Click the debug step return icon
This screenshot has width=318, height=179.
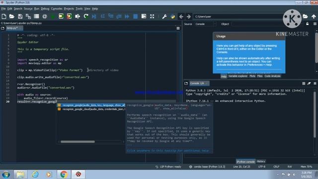(119, 16)
